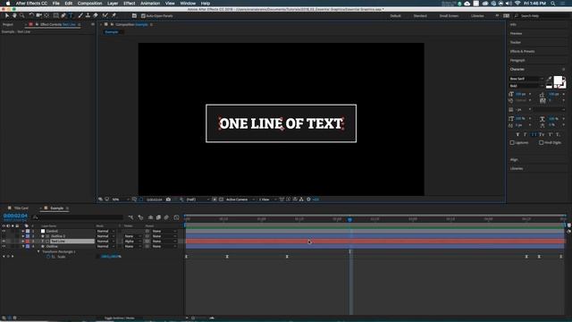Select the Selection arrow tool

click(x=7, y=16)
